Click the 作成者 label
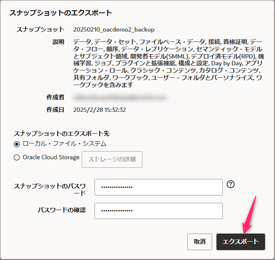This screenshot has height=260, width=275. pos(55,97)
